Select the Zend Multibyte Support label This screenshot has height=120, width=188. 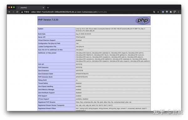[46, 93]
